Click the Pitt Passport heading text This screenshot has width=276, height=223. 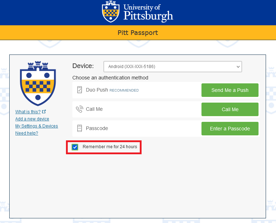[x=138, y=33]
